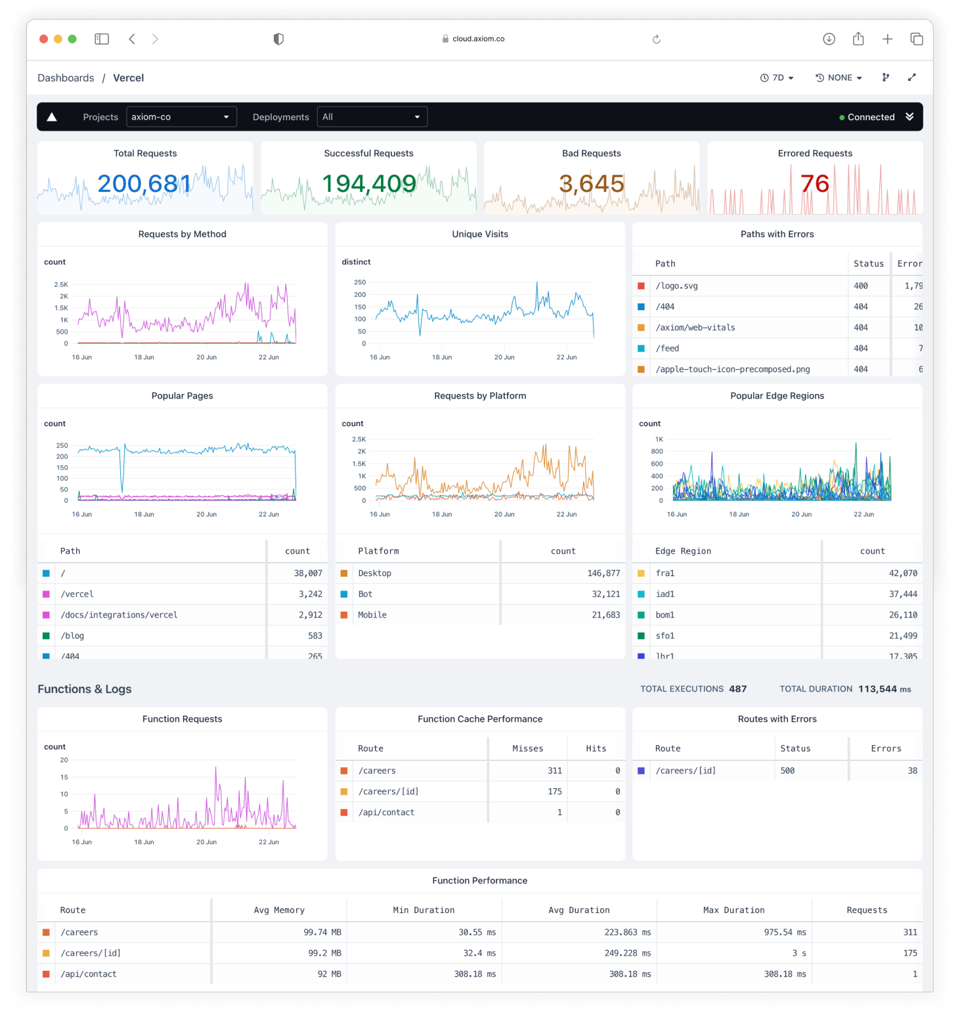The width and height of the screenshot is (960, 1022).
Task: Click the yellow swatch for fra1 region
Action: (x=641, y=573)
